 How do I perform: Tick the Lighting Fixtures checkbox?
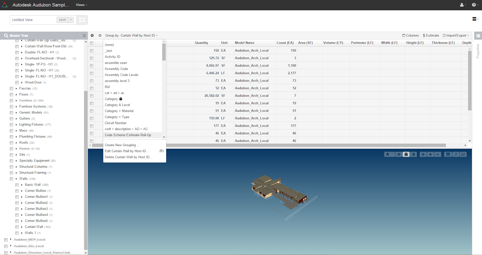point(11,125)
